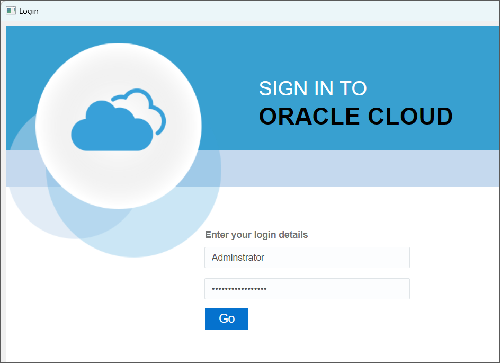Viewport: 500px width, 363px height.
Task: Click the 'SIGN IN TO' heading text
Action: tap(313, 88)
